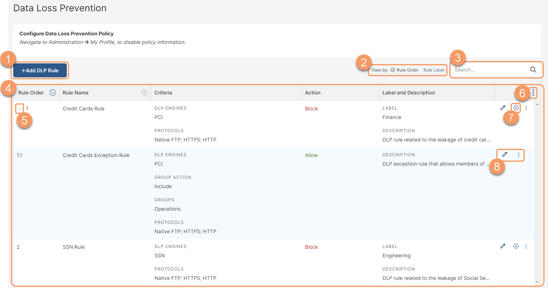
Task: Expand the Rule Name column sorting control
Action: coord(144,93)
